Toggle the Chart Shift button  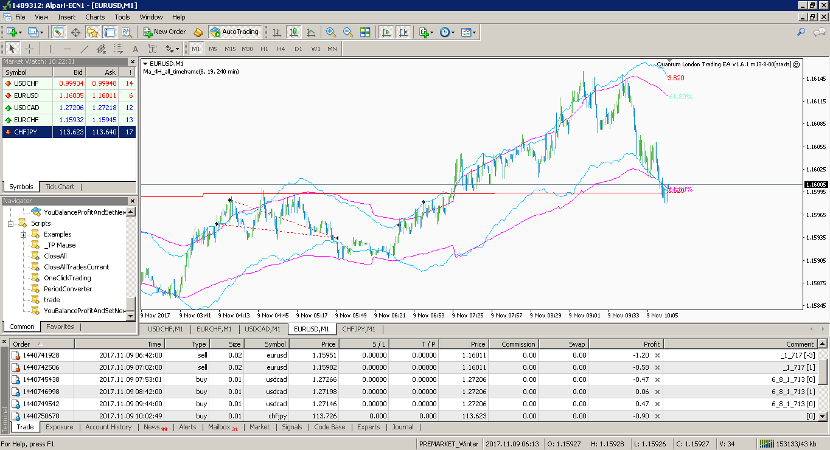[403, 32]
